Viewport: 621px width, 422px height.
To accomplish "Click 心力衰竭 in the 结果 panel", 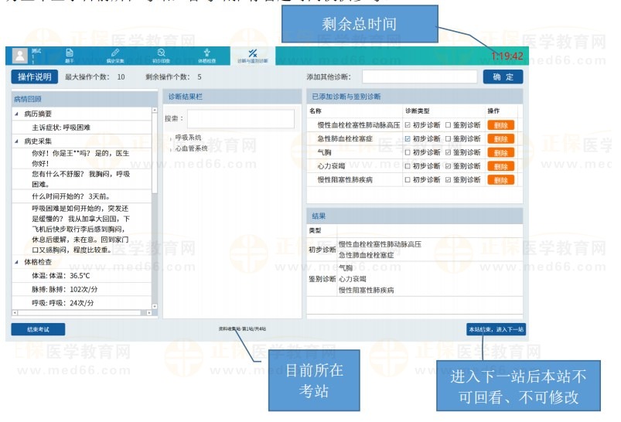I will coord(353,279).
